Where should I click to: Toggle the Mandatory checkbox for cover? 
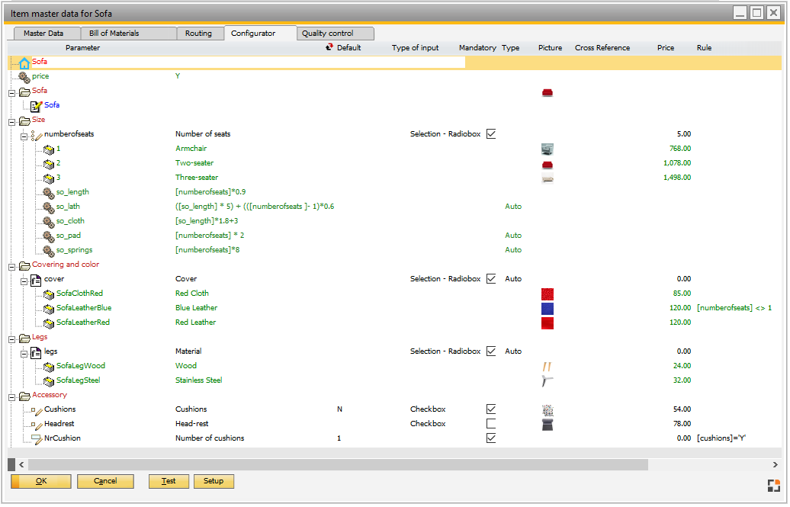coord(490,278)
